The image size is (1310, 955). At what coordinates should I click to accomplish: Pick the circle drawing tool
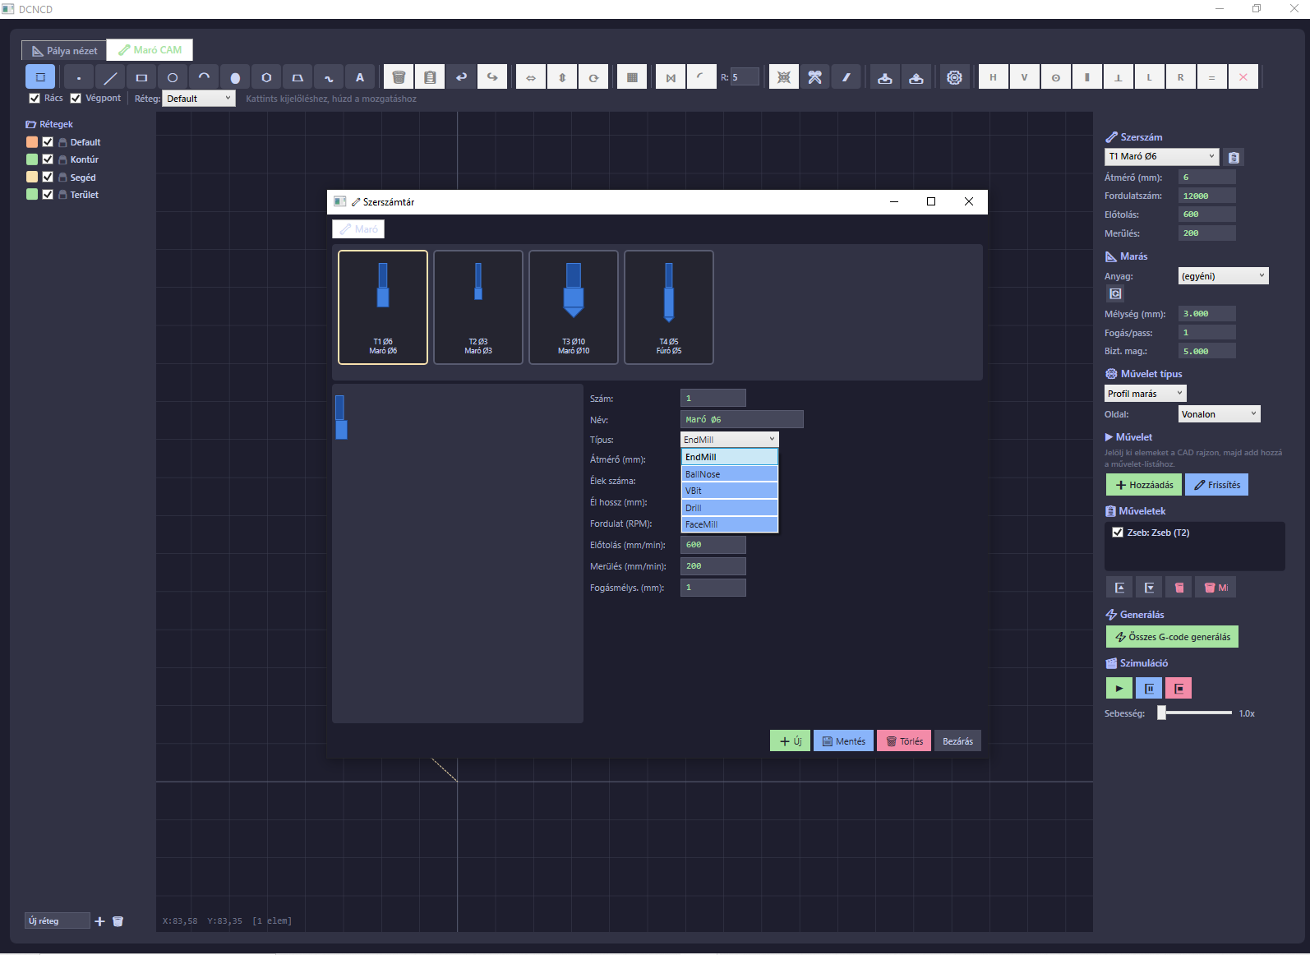(173, 77)
